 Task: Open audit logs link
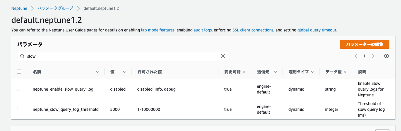(203, 30)
